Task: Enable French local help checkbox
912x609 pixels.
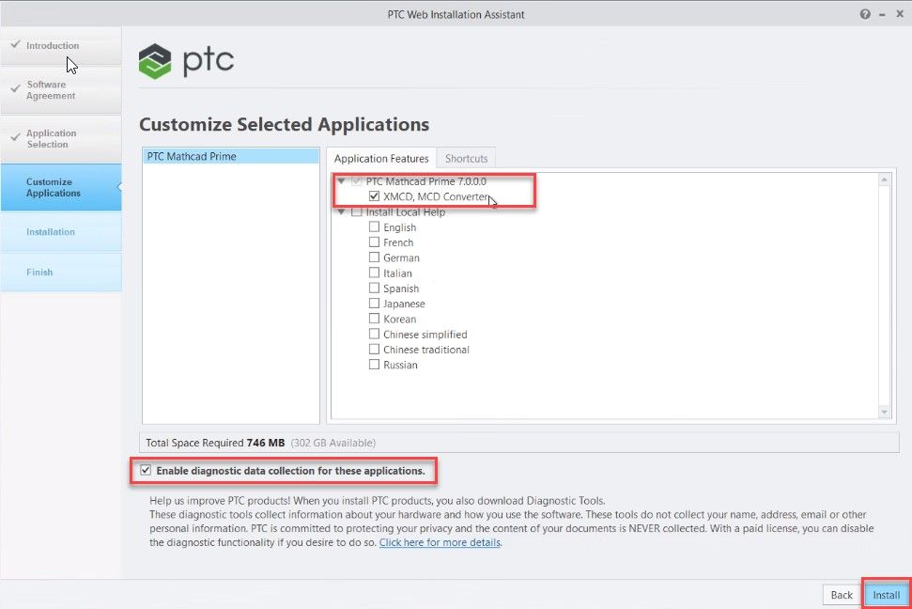Action: click(374, 242)
